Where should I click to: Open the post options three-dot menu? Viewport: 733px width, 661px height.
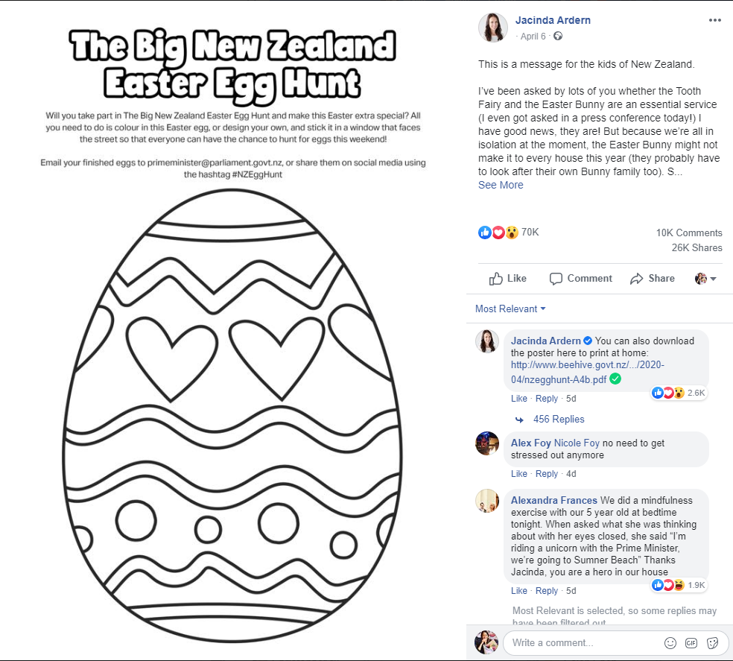[715, 20]
